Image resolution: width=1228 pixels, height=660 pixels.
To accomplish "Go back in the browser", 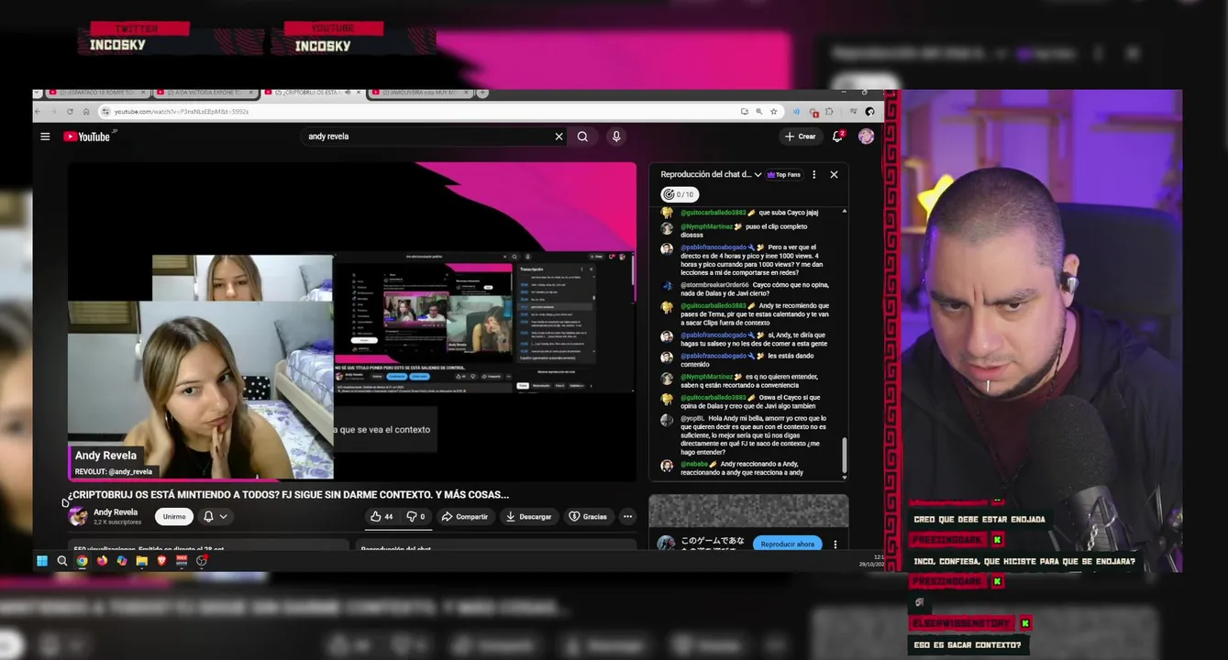I will coord(39,112).
